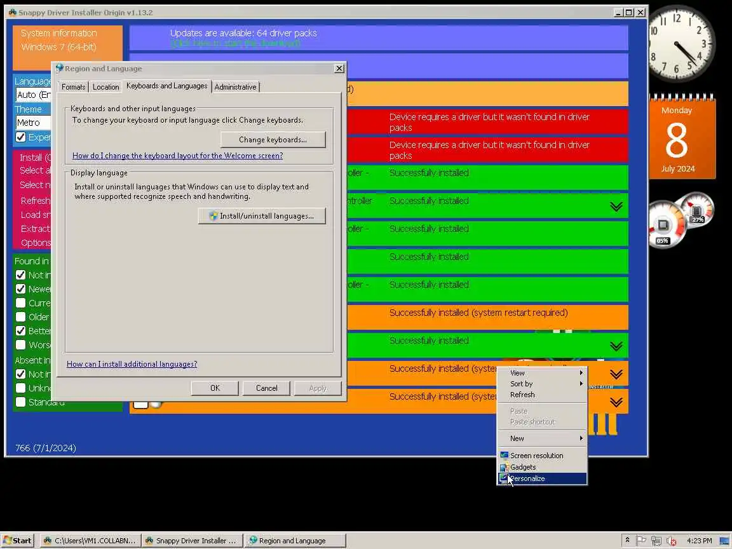Click Snappy Driver Installer title bar icon
The image size is (732, 549).
click(12, 12)
